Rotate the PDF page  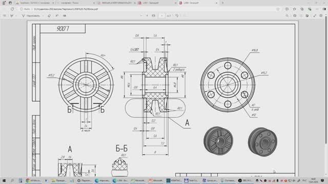[x=177, y=16]
